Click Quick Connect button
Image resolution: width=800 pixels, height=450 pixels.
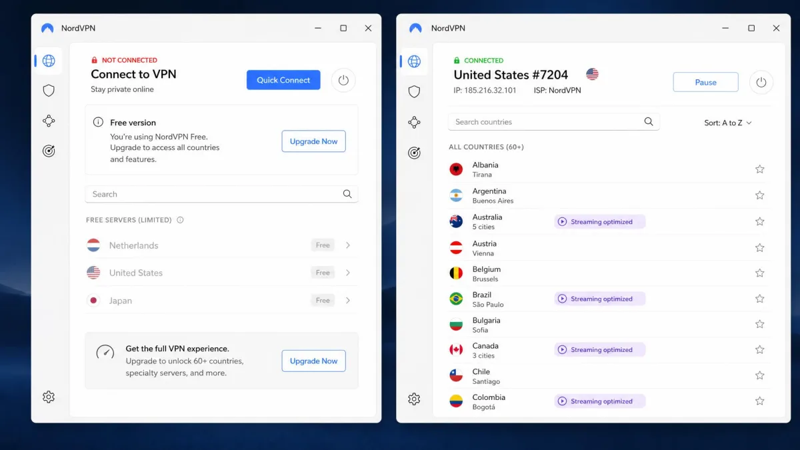pos(283,80)
